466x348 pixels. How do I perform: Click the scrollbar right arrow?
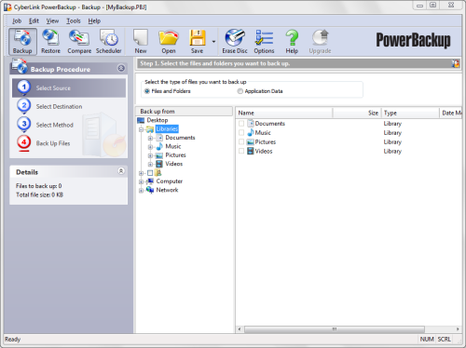coord(458,329)
